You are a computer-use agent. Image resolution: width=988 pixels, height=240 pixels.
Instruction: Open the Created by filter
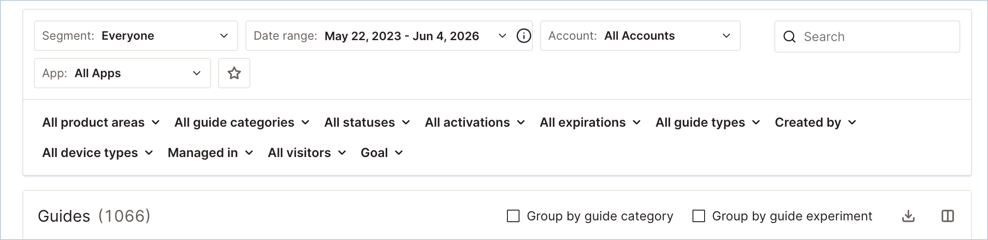point(815,123)
